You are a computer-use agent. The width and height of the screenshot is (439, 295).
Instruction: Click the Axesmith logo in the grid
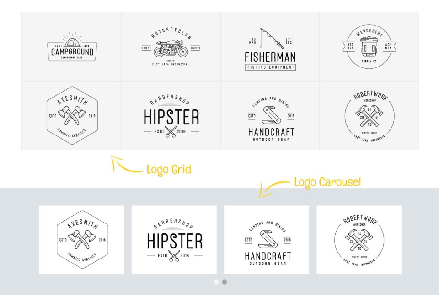coord(71,115)
